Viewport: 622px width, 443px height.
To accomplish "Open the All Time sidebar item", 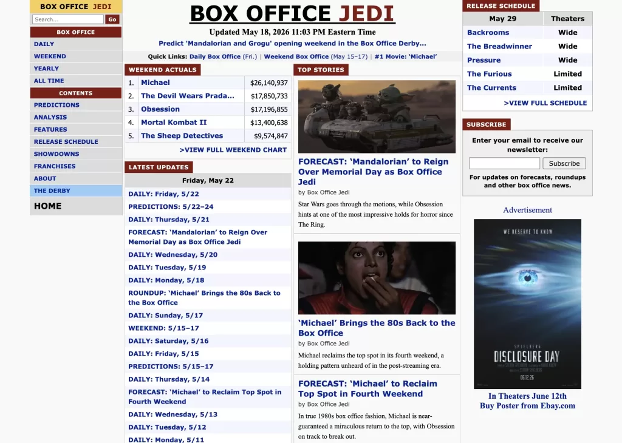I will 76,81.
